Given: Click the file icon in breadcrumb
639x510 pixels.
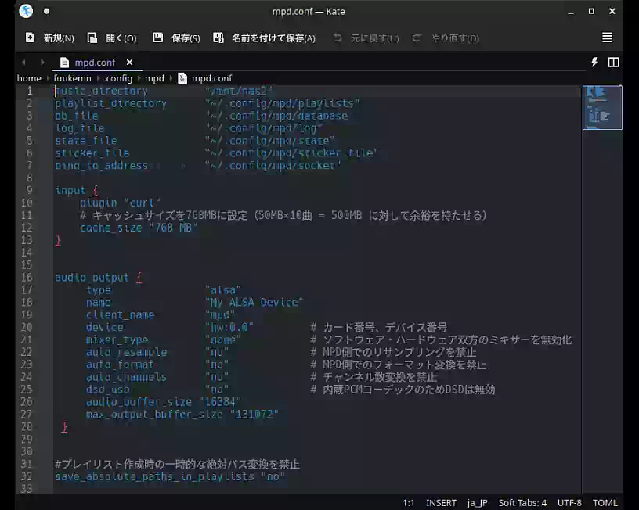Looking at the screenshot, I should (182, 78).
